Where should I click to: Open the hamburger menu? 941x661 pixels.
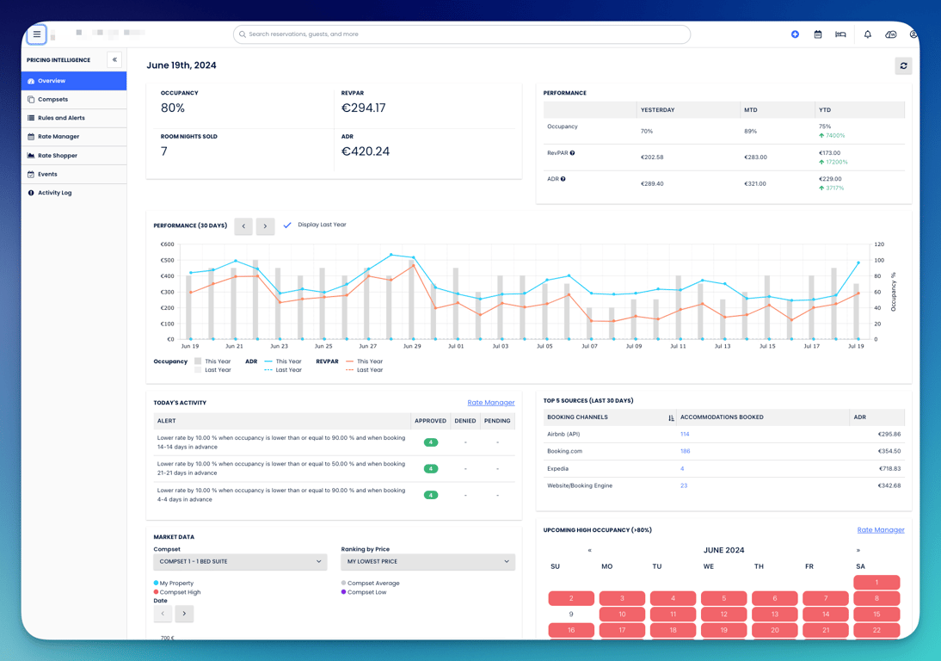37,34
